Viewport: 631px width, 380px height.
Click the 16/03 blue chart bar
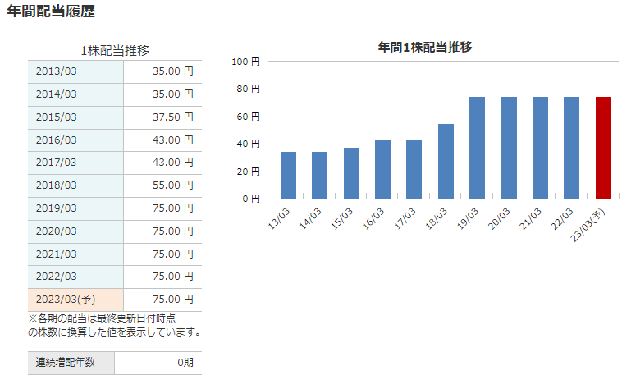[382, 170]
